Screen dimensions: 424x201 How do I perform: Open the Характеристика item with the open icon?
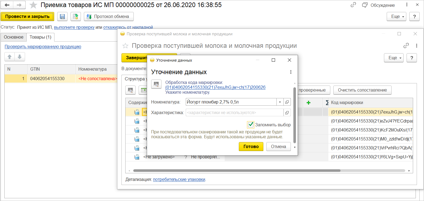click(287, 112)
